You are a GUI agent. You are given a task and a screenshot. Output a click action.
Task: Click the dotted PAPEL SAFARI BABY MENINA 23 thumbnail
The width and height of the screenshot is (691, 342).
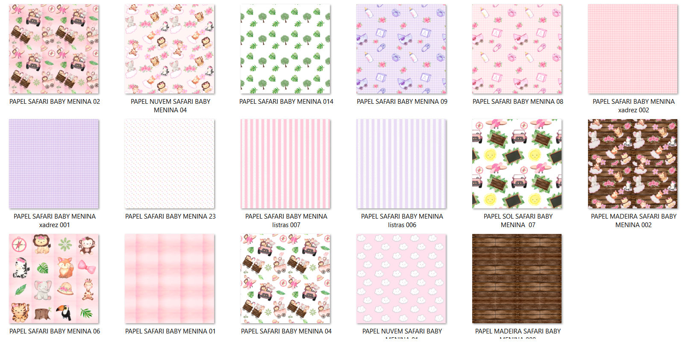(x=170, y=164)
